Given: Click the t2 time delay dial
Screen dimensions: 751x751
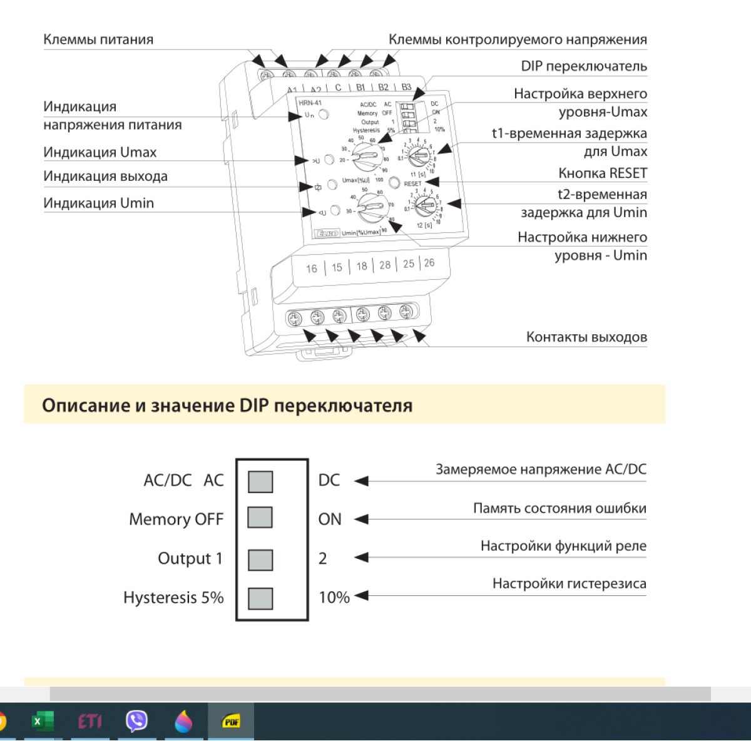Looking at the screenshot, I should coord(426,206).
